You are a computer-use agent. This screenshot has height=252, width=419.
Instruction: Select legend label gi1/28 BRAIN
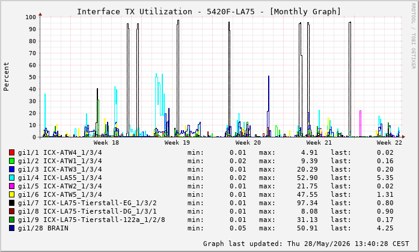(x=43, y=228)
